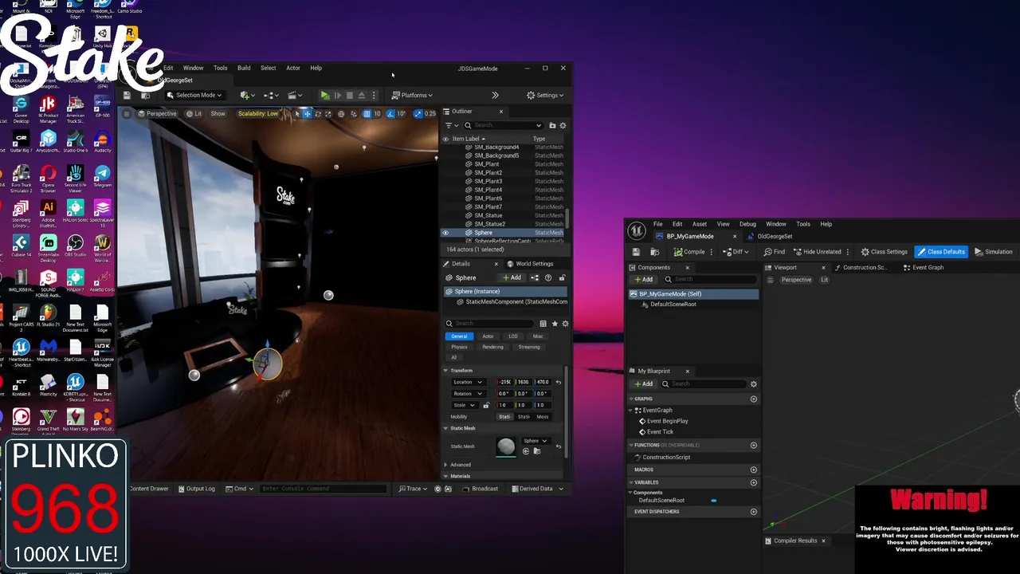Open Tools menu in level editor
The image size is (1020, 574).
tap(220, 68)
